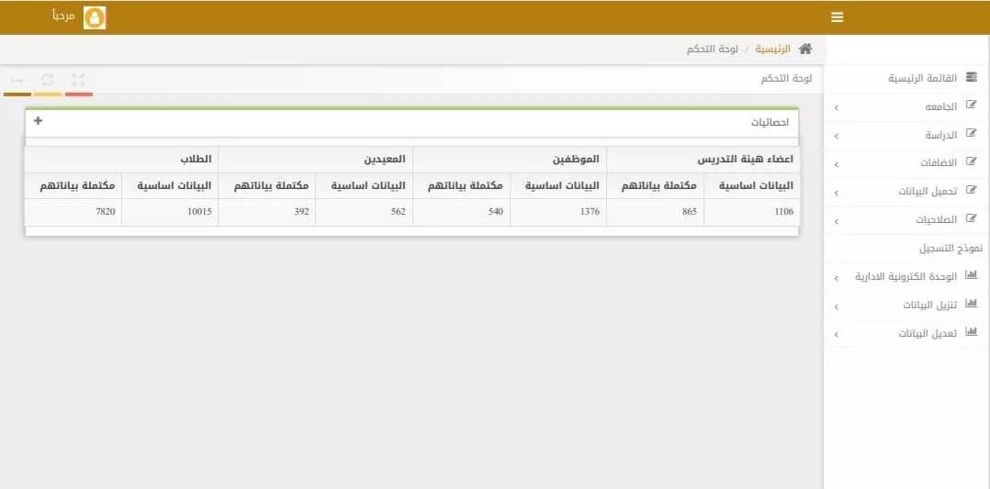Image resolution: width=990 pixels, height=489 pixels.
Task: Click the chart icon beside تنزيل البيانات
Action: [x=971, y=304]
